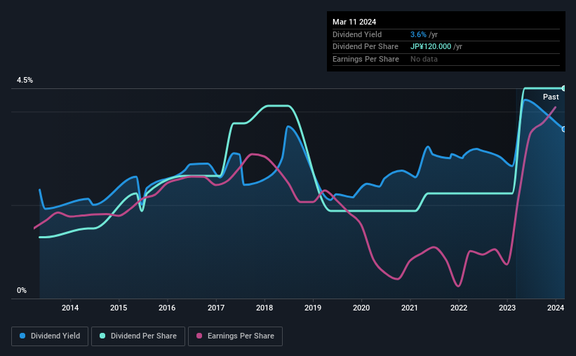Click the No data earnings value
The image size is (576, 356).
pos(424,59)
